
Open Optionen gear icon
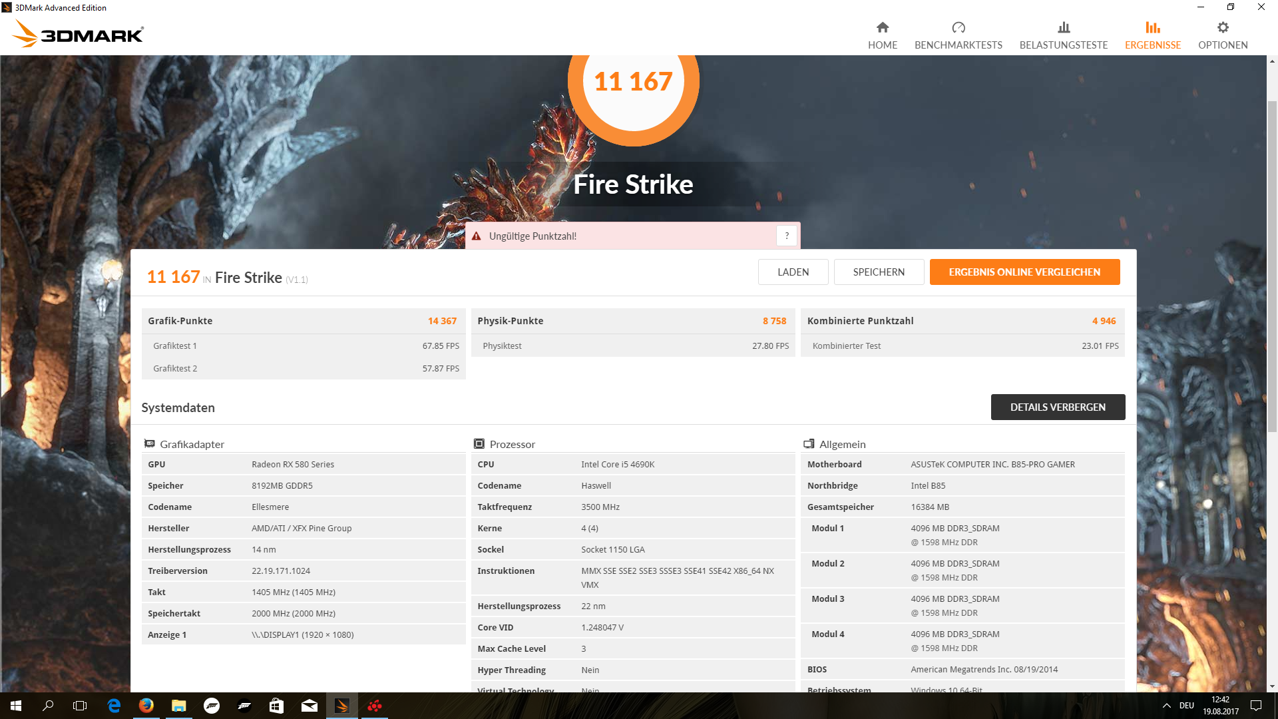(x=1222, y=27)
